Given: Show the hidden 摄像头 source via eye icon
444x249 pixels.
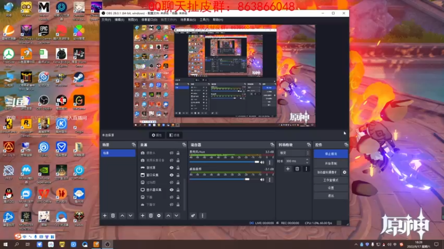Looking at the screenshot, I should [171, 153].
